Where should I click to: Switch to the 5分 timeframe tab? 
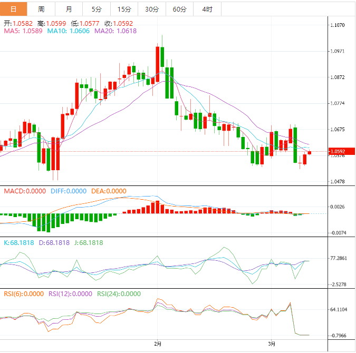click(x=97, y=9)
